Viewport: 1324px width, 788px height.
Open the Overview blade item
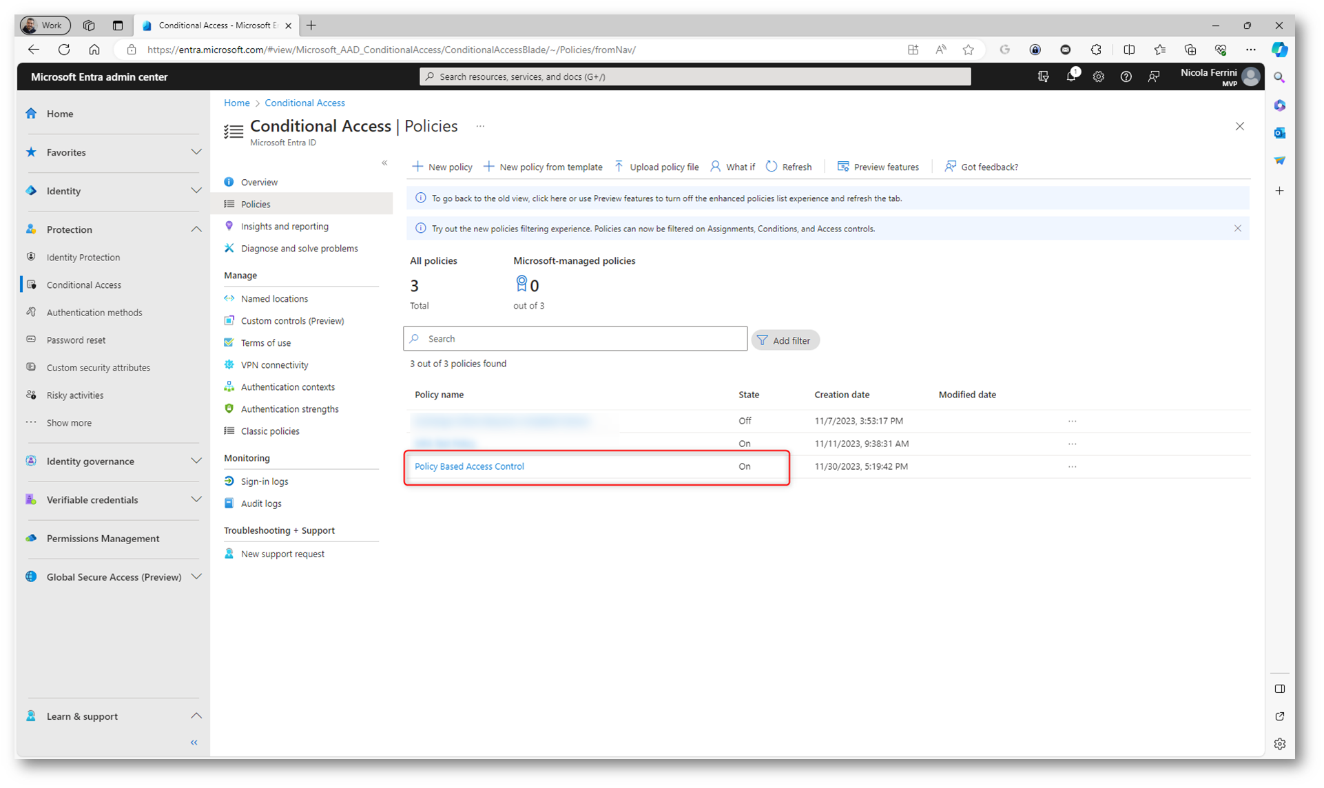point(259,182)
